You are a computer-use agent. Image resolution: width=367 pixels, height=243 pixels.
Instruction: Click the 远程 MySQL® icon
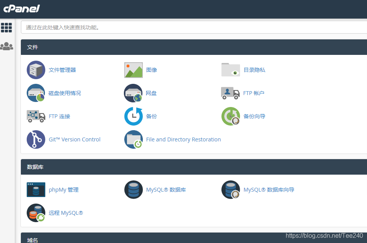[36, 213]
